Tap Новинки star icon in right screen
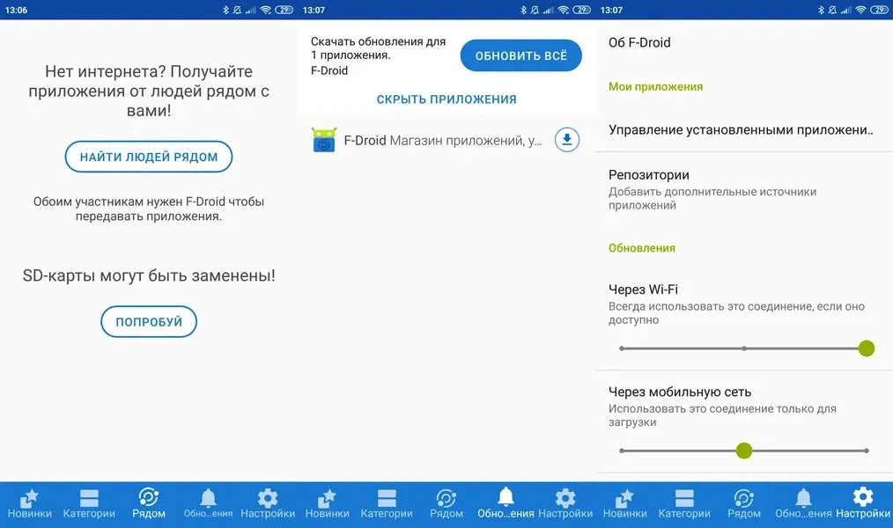The image size is (893, 528). pos(624,498)
